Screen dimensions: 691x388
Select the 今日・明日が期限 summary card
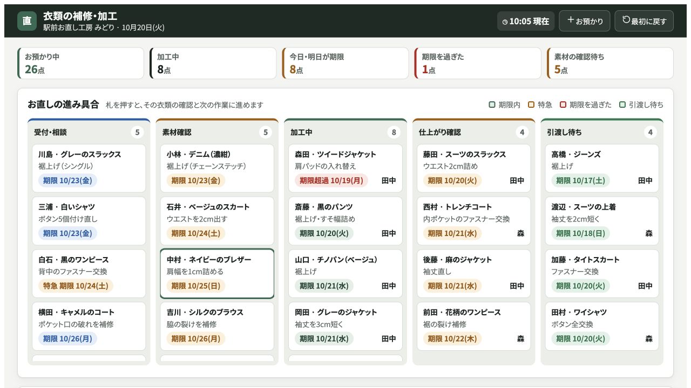click(x=345, y=63)
